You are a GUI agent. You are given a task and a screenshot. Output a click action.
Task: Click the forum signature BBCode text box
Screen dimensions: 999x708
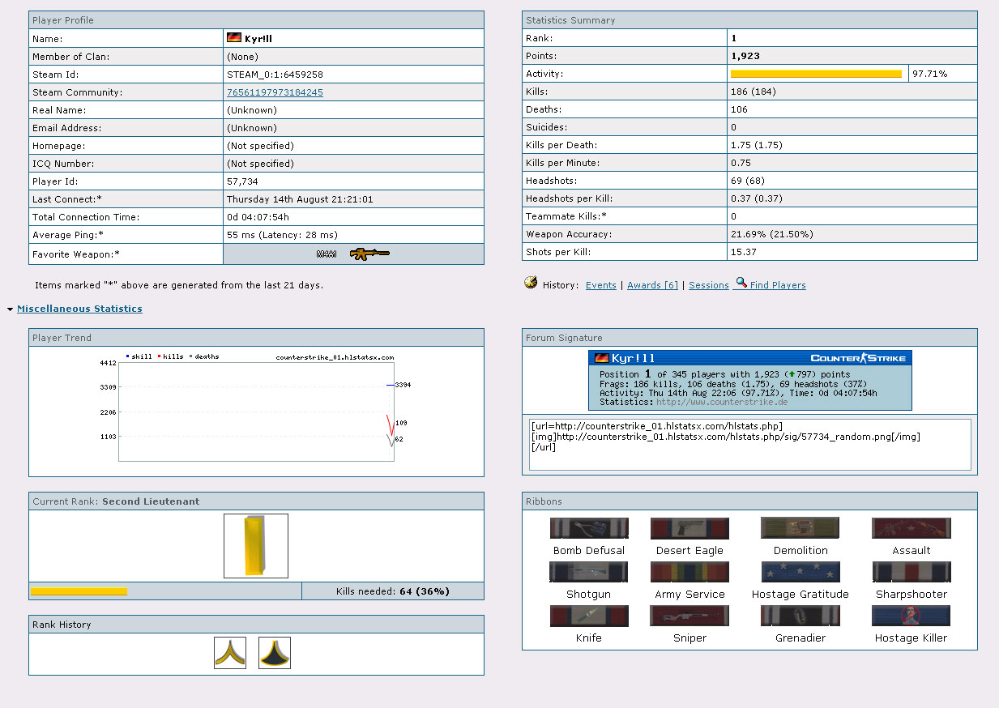pyautogui.click(x=749, y=444)
